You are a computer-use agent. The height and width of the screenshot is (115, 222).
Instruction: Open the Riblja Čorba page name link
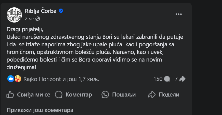pyautogui.click(x=41, y=11)
